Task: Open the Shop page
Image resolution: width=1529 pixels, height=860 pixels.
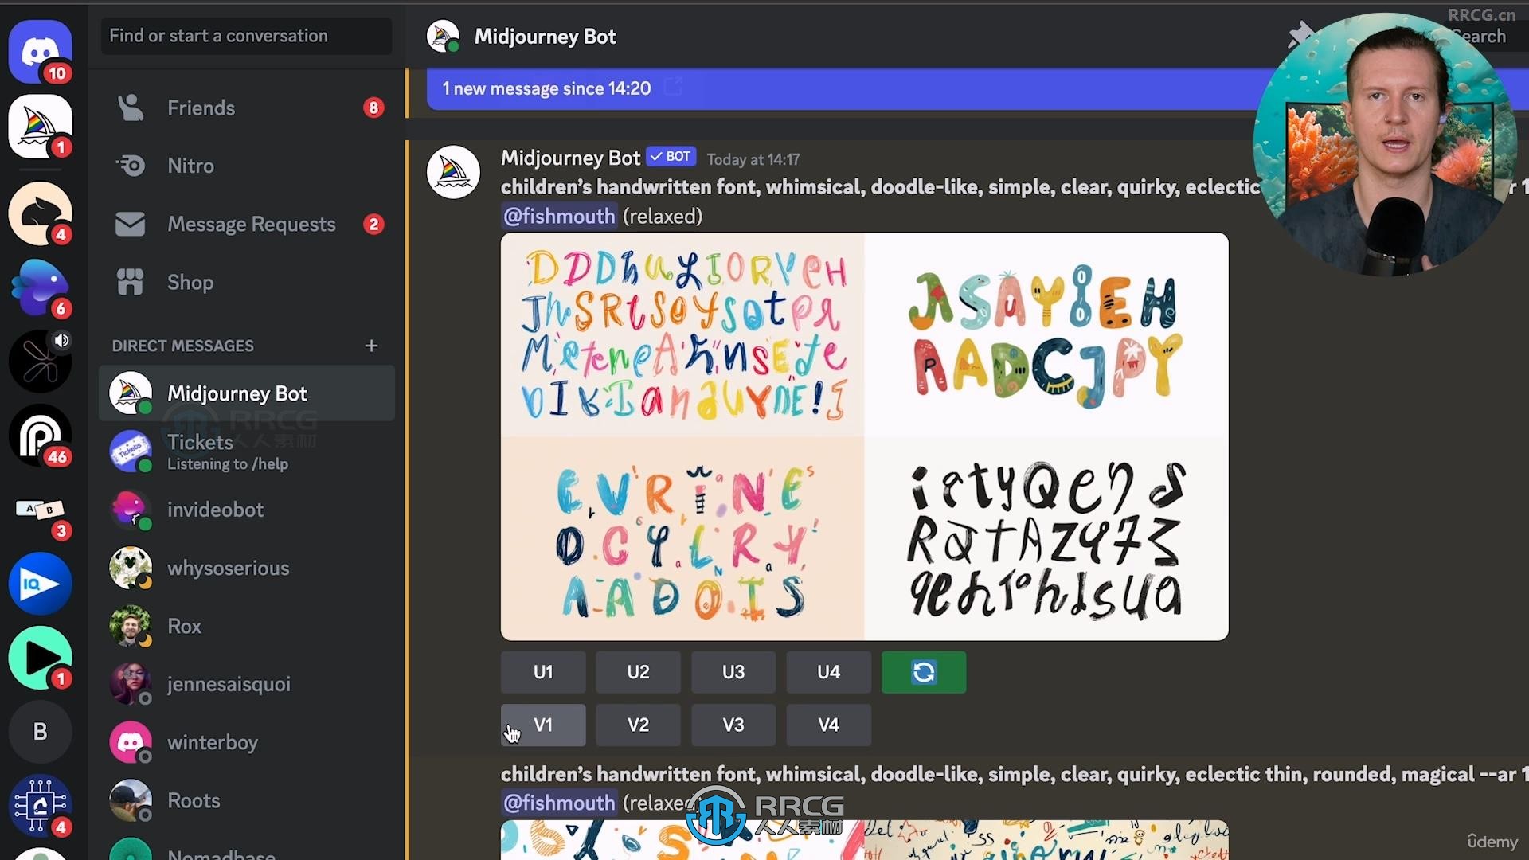Action: point(247,282)
